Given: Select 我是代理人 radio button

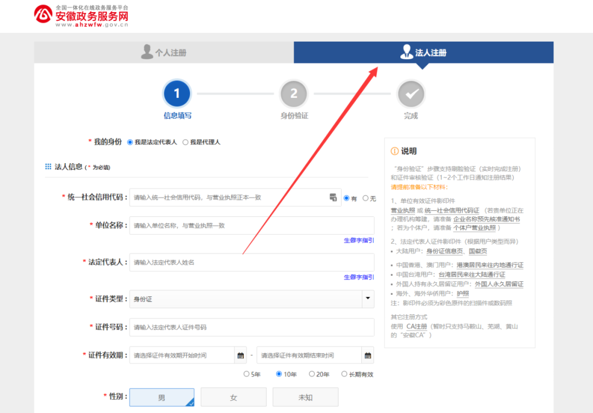Looking at the screenshot, I should [x=186, y=142].
